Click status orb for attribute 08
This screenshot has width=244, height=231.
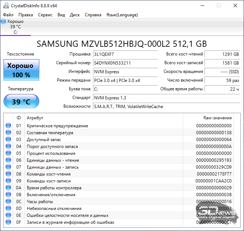click(8, 174)
